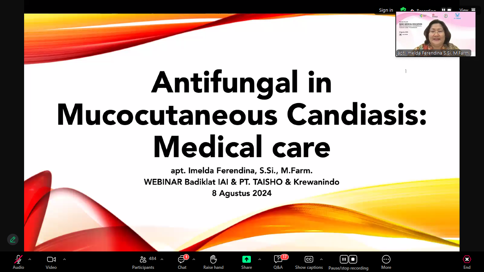Expand caption options arrow beside Show captions
The image size is (484, 272).
pos(321,259)
